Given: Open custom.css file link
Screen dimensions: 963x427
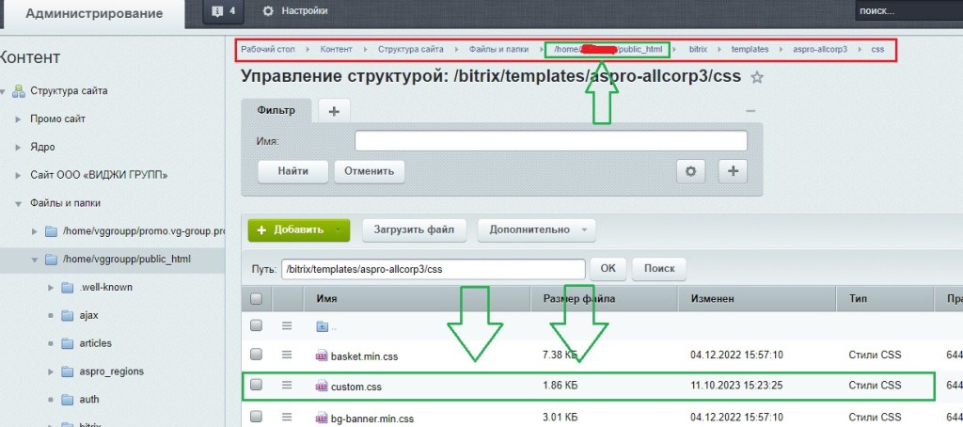Looking at the screenshot, I should pos(356,387).
